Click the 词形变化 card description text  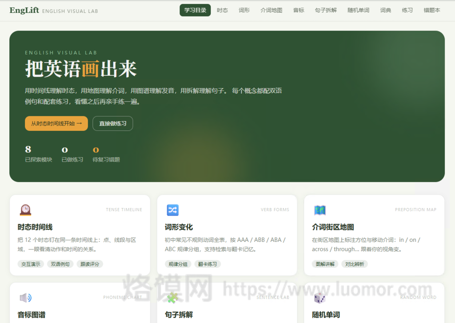pyautogui.click(x=225, y=244)
